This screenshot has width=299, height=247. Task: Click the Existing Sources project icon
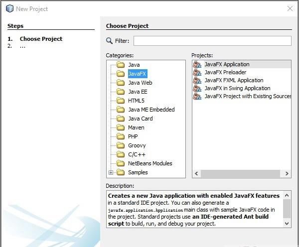pos(197,97)
